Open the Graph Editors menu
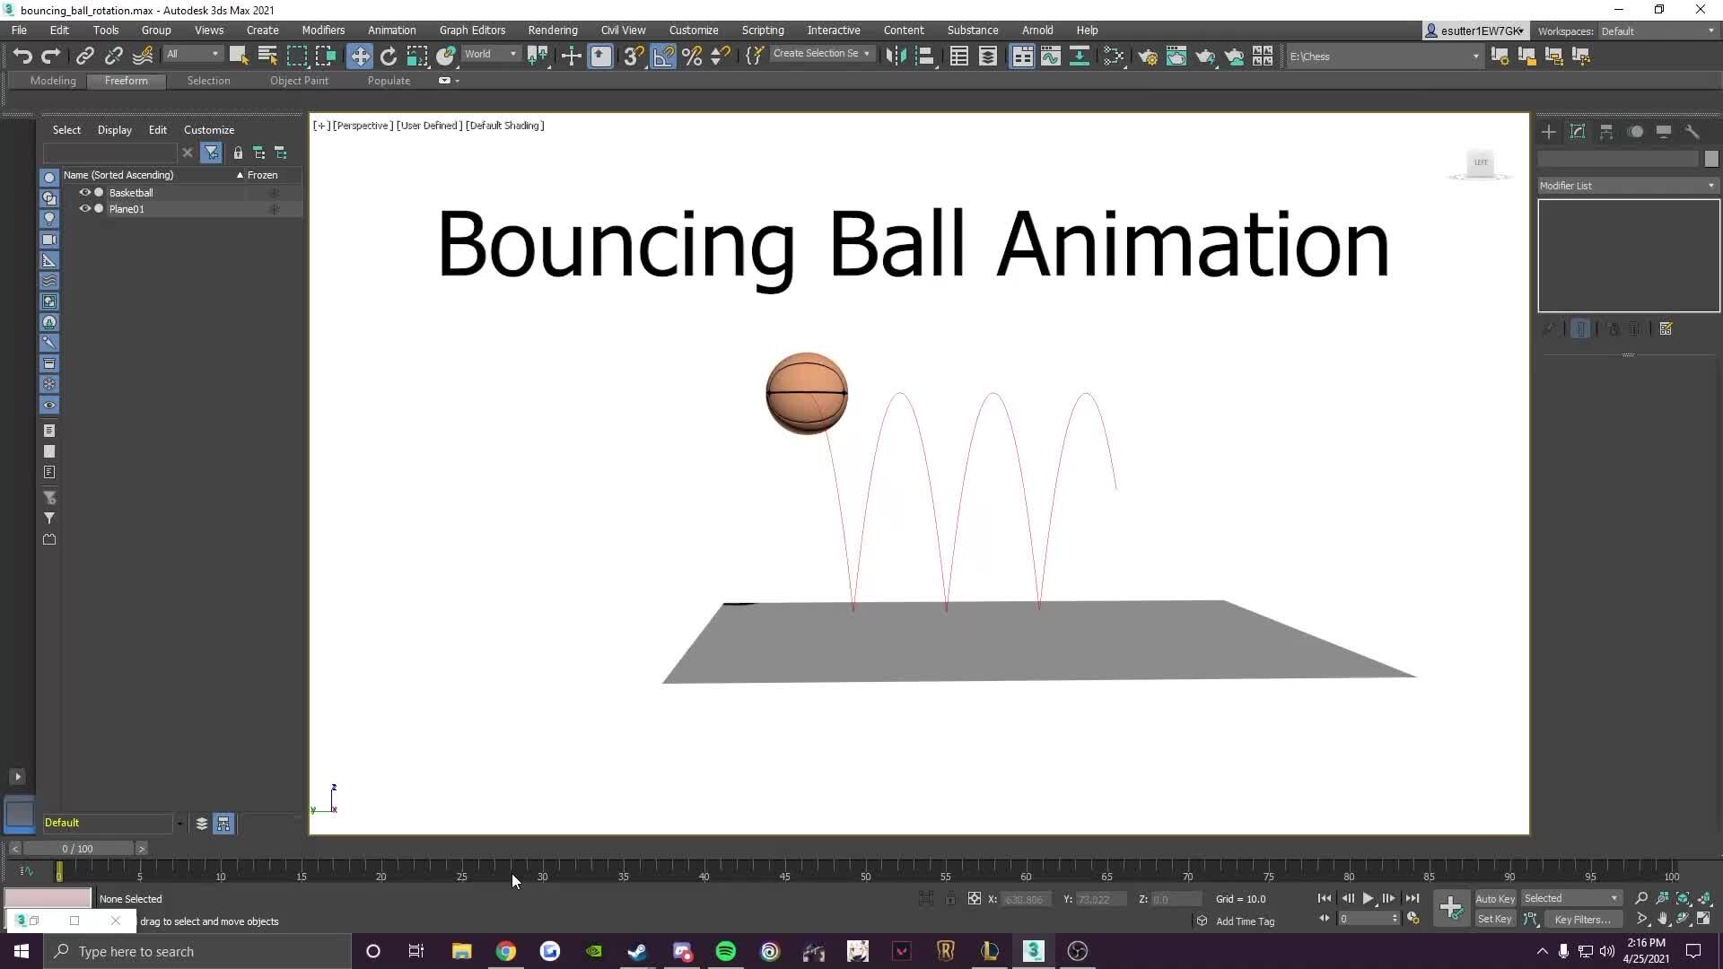This screenshot has height=969, width=1723. [471, 30]
